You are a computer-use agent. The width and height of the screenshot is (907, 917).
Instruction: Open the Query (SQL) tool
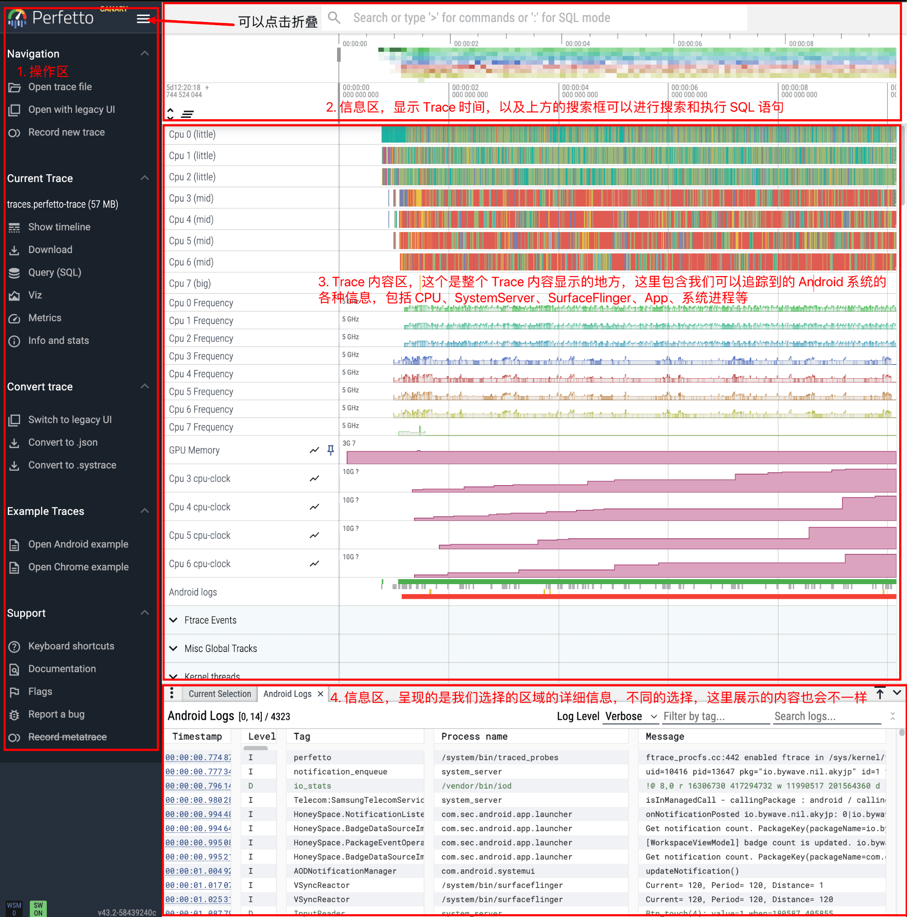pyautogui.click(x=54, y=272)
